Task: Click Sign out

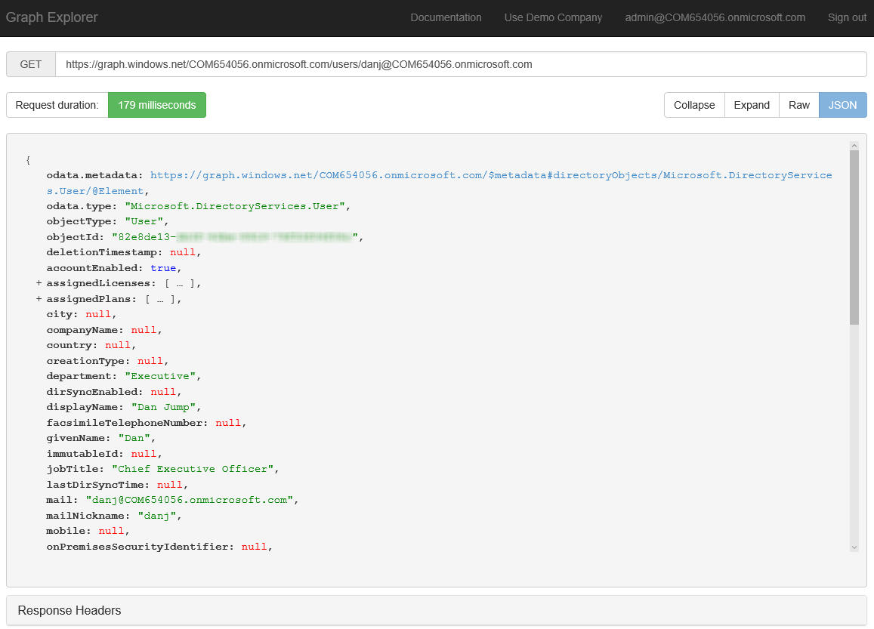Action: pyautogui.click(x=847, y=17)
